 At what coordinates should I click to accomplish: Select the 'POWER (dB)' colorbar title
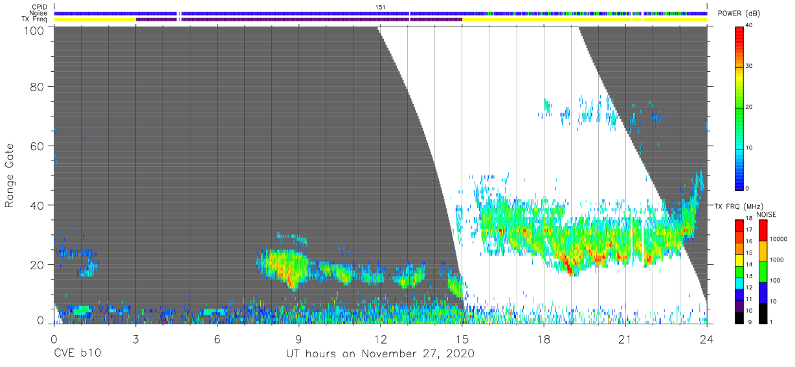tap(739, 14)
